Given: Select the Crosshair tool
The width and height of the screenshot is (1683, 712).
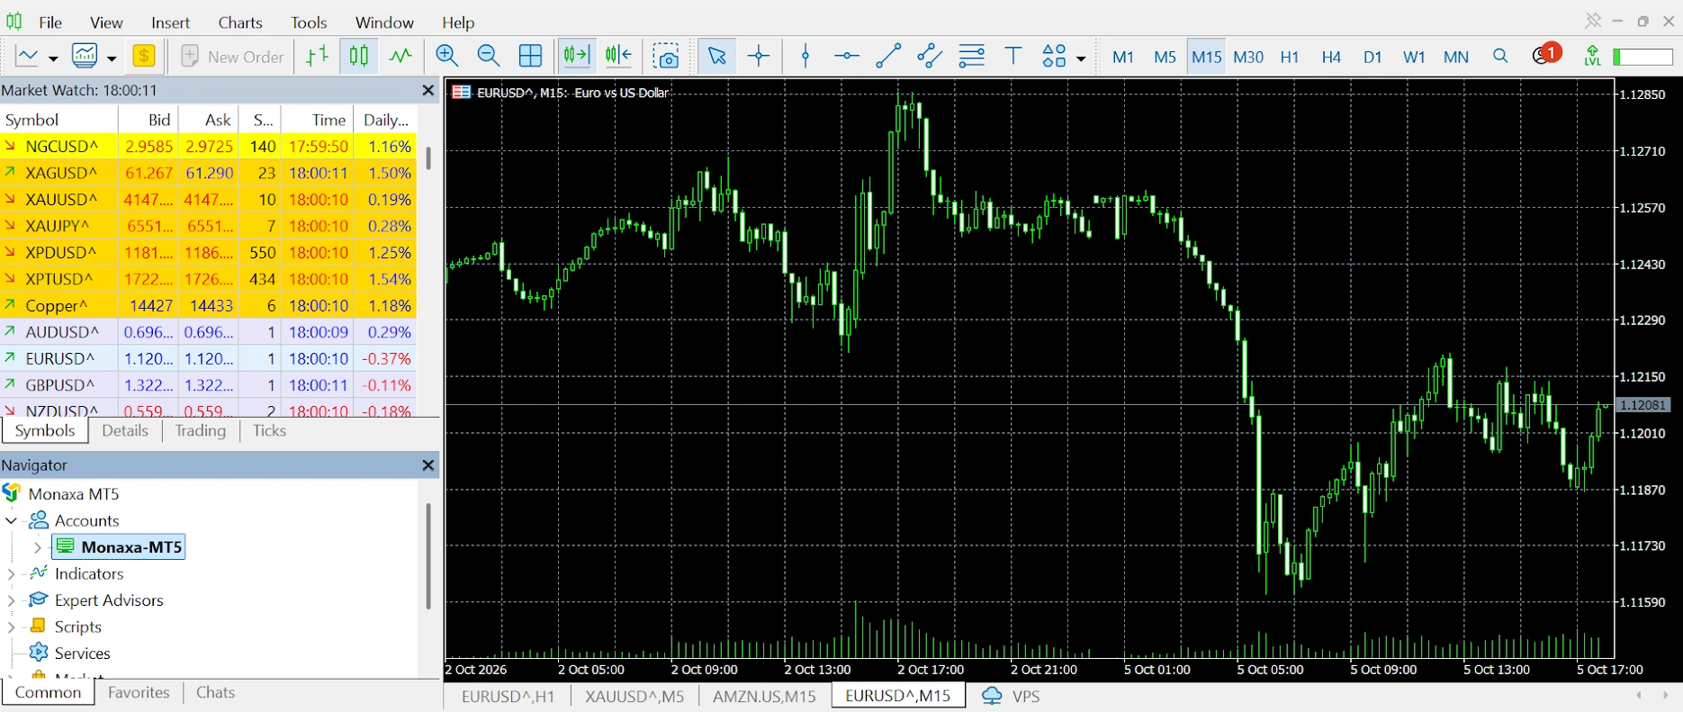Looking at the screenshot, I should tap(759, 56).
